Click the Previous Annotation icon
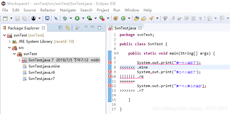The height and width of the screenshot is (114, 230). tap(222, 18)
